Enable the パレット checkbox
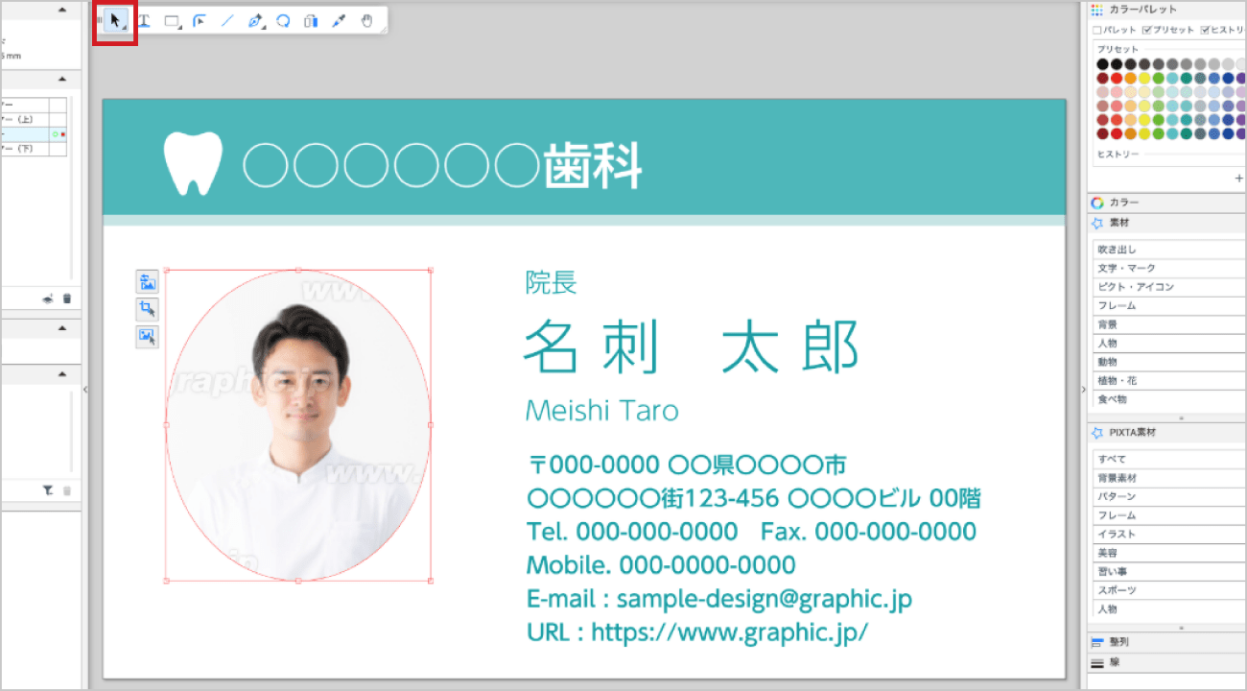Screen dimensions: 1247x691 point(1098,30)
